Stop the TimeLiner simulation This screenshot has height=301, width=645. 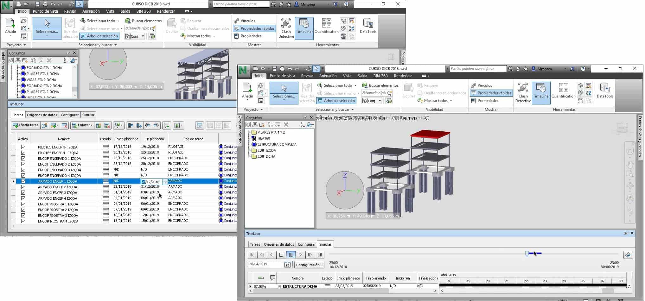pyautogui.click(x=281, y=254)
